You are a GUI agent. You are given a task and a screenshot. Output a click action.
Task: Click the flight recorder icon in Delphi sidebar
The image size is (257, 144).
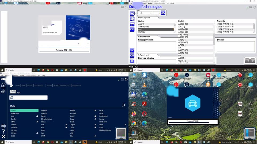(x=132, y=55)
